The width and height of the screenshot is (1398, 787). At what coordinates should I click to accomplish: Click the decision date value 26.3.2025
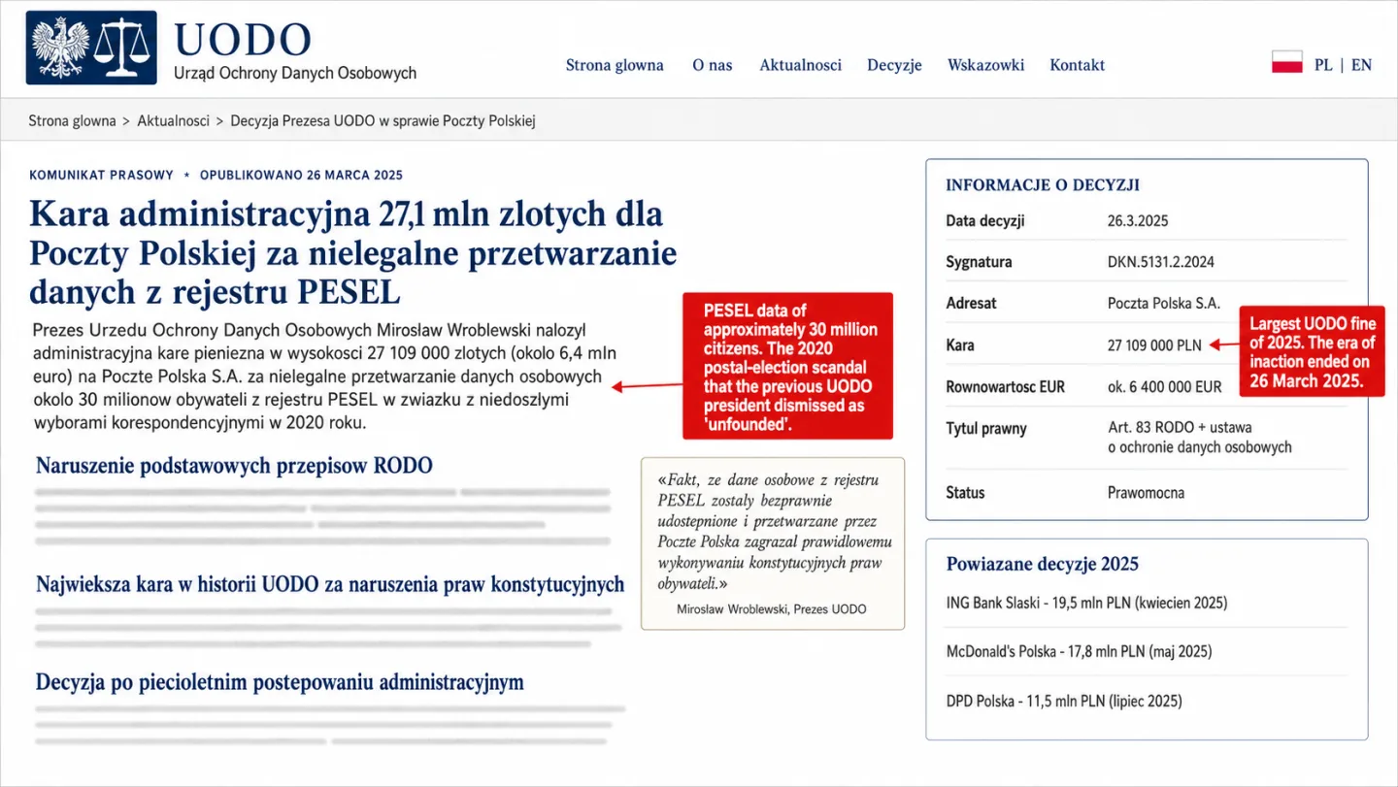click(x=1138, y=221)
